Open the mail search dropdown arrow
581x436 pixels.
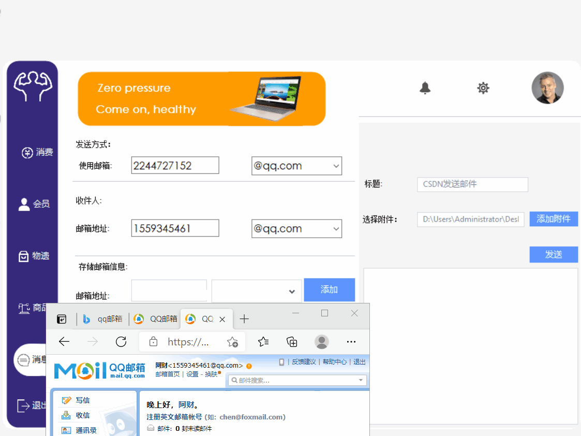point(361,380)
